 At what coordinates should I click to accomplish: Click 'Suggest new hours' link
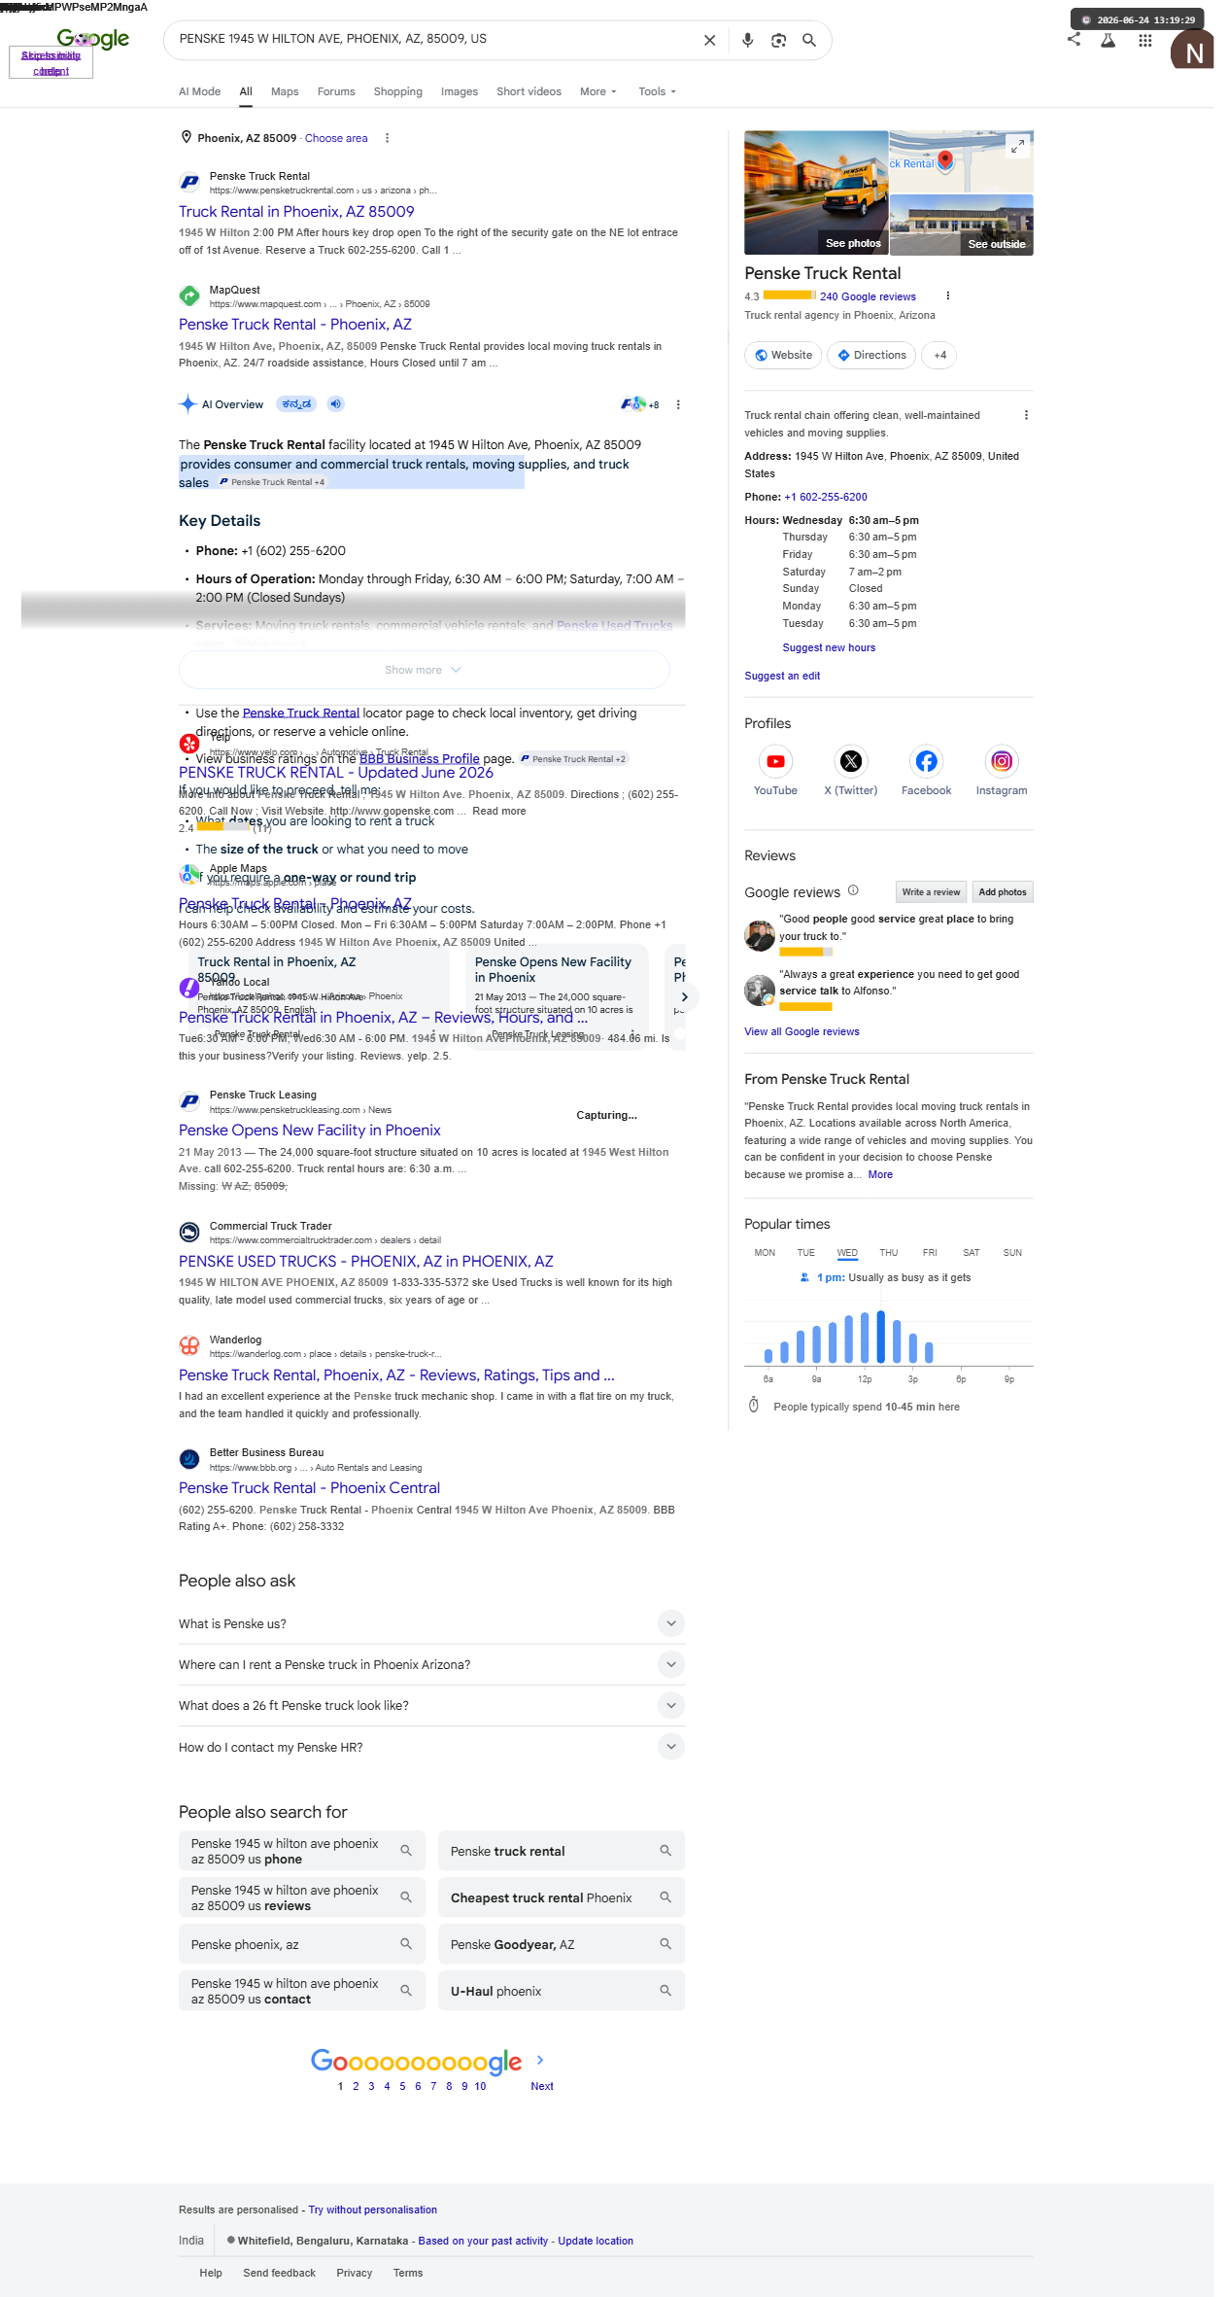click(x=829, y=647)
